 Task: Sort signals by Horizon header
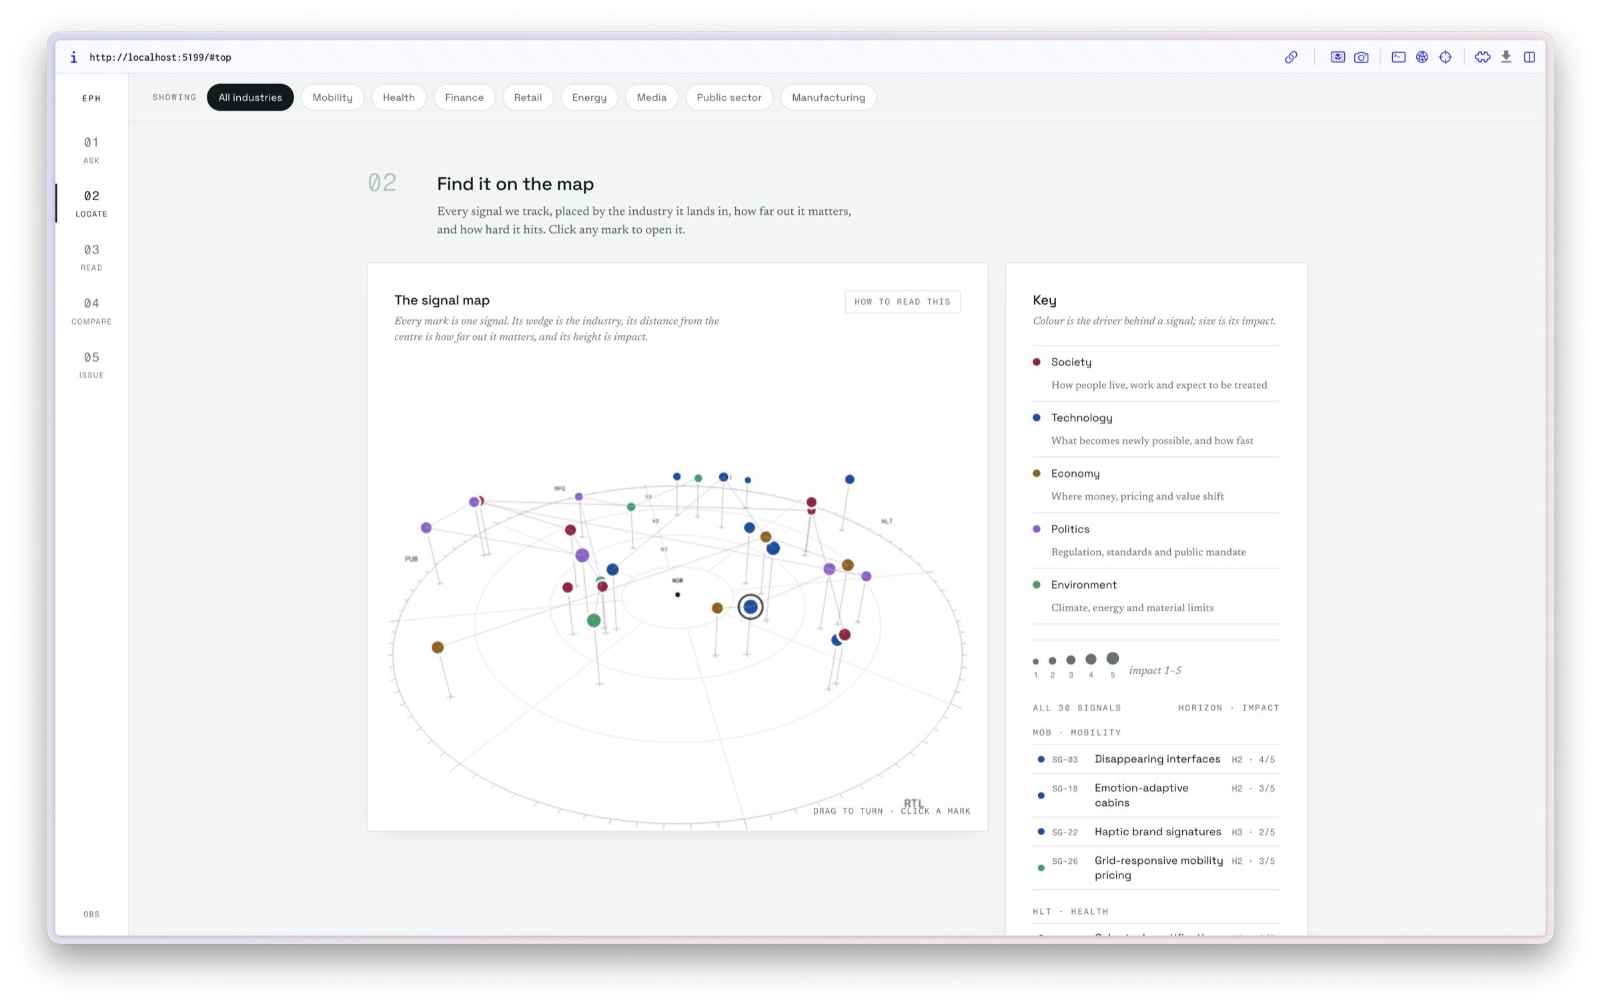tap(1200, 708)
